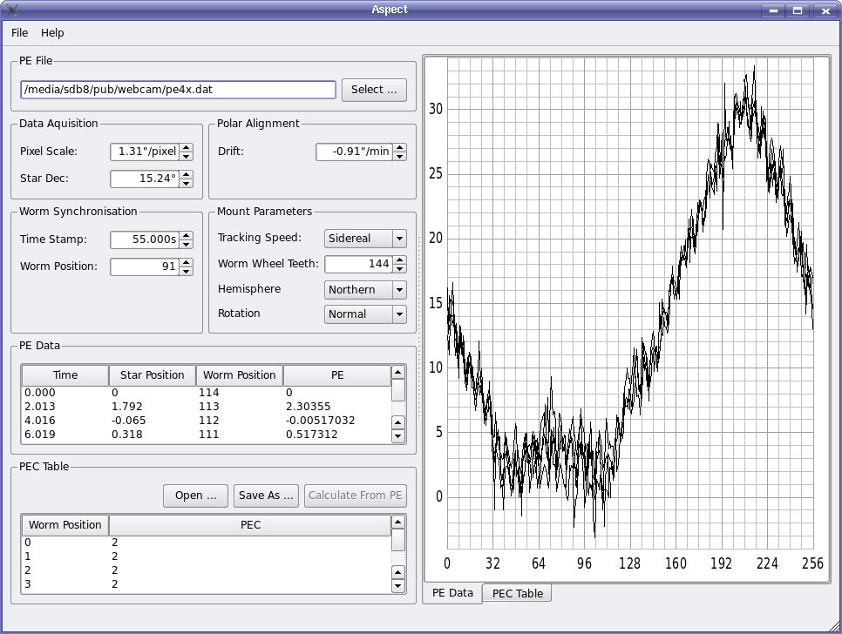Open the Rotation dropdown

pos(365,314)
